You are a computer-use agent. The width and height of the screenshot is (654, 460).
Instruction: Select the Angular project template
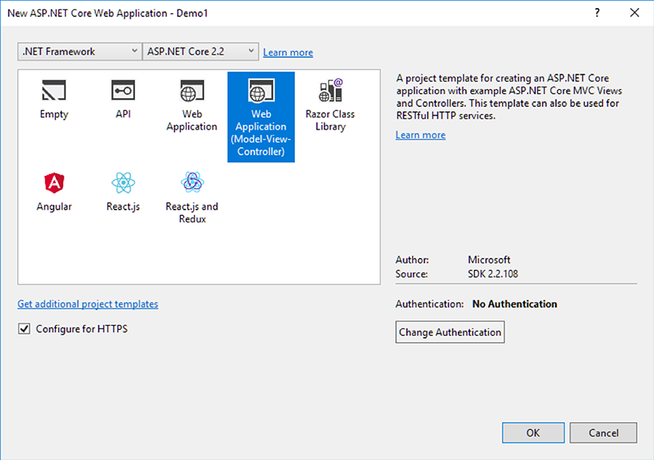(x=54, y=189)
